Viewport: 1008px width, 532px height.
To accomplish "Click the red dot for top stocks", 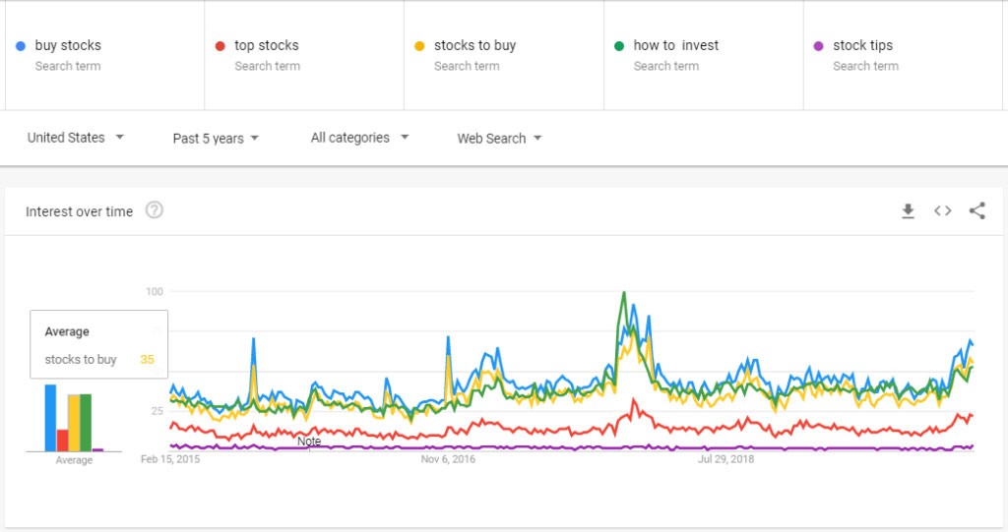I will click(220, 46).
